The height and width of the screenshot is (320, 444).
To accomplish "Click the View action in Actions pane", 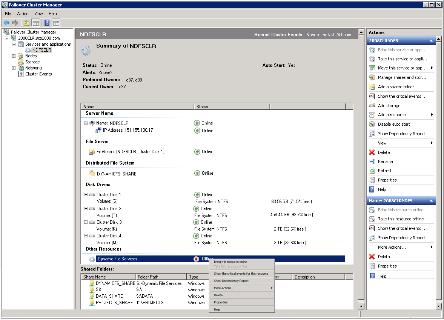I will (x=382, y=143).
